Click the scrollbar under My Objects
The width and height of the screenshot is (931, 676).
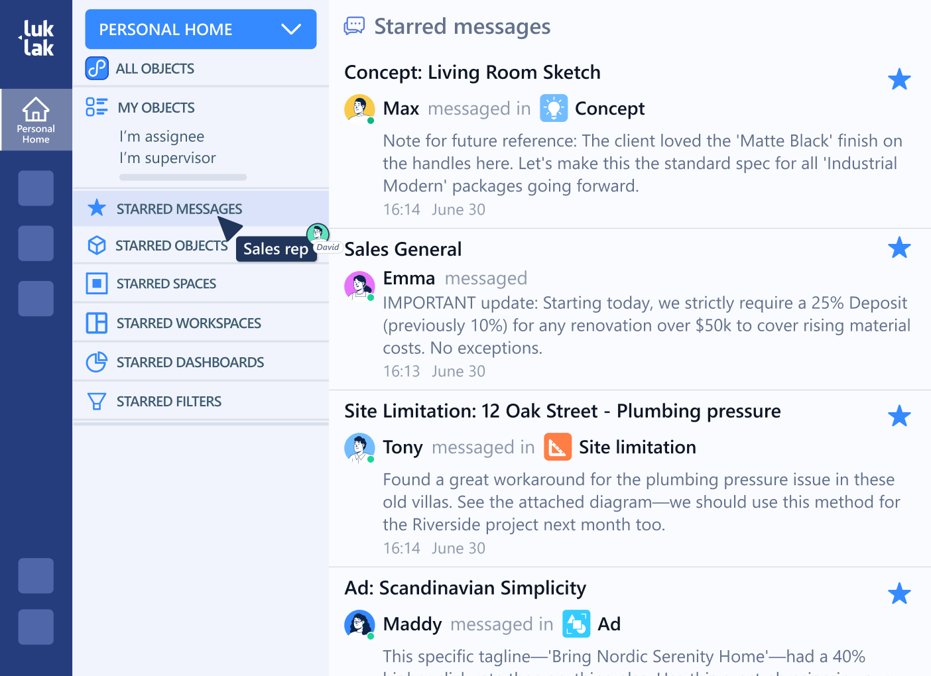tap(183, 178)
